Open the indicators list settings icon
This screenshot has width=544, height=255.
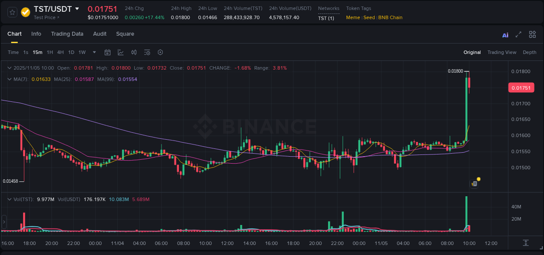point(147,52)
